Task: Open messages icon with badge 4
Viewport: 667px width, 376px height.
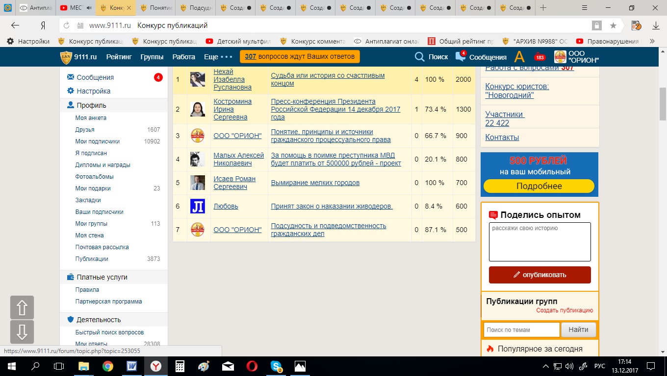Action: (461, 56)
